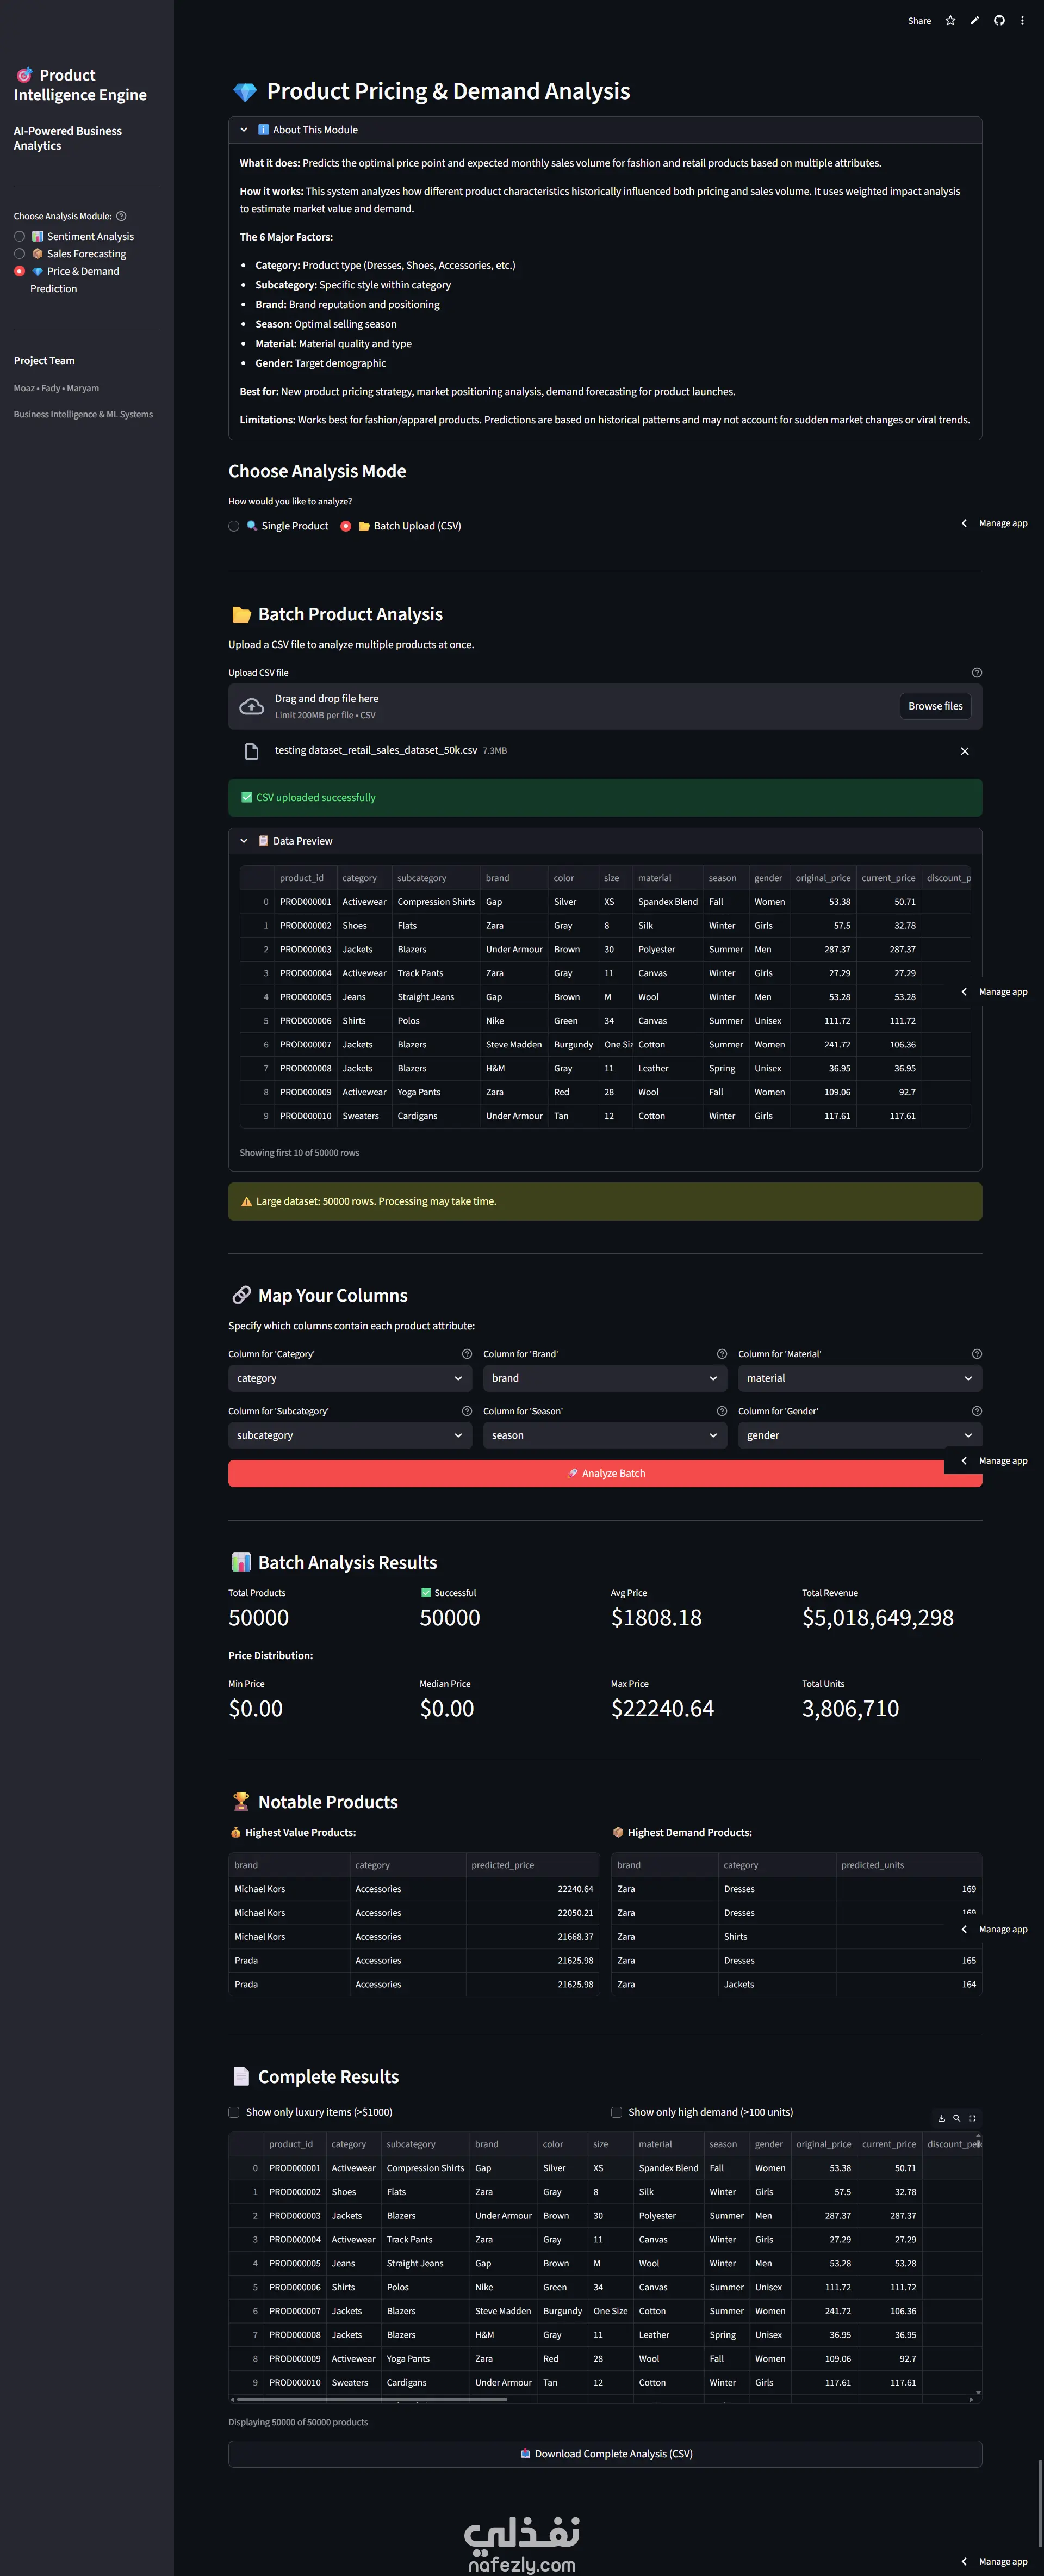Remove the uploaded CSV file with X

click(964, 751)
